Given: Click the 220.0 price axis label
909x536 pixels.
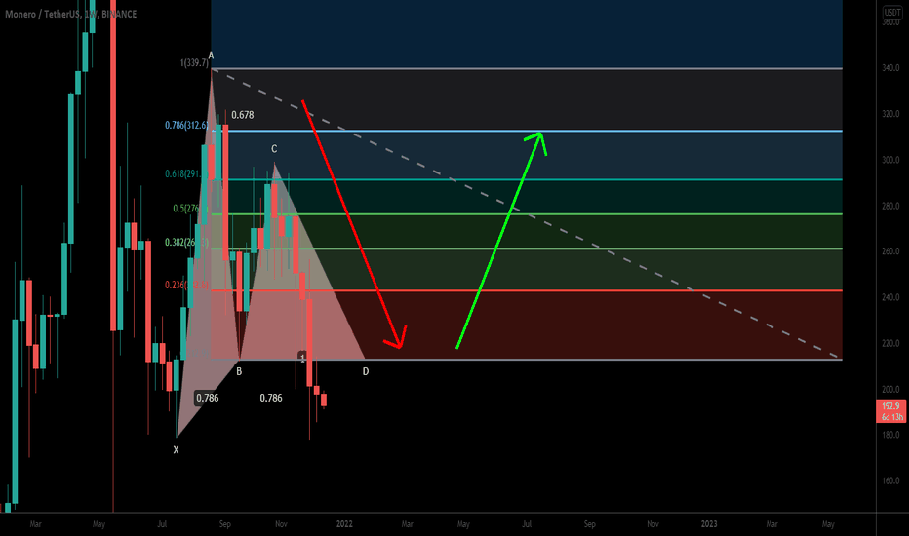Looking at the screenshot, I should [x=890, y=343].
